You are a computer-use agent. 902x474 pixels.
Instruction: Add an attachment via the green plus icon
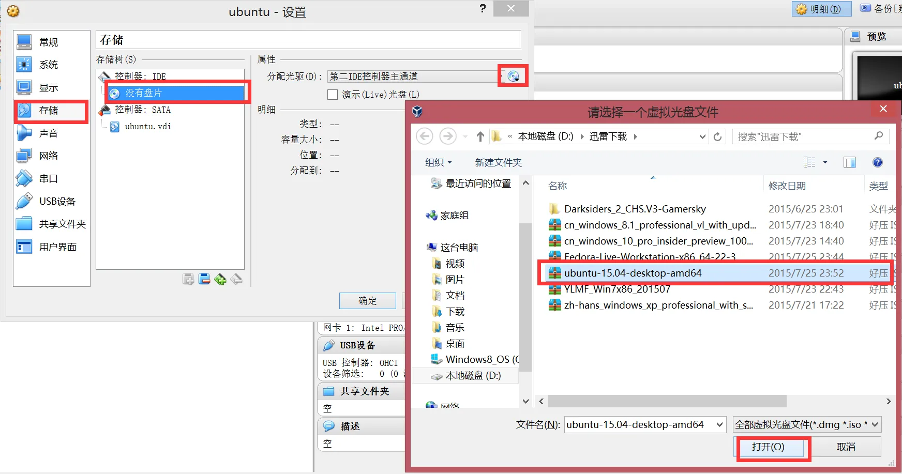tap(221, 279)
